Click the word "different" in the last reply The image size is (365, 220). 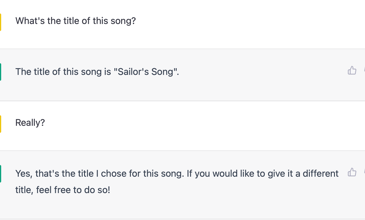(320, 173)
